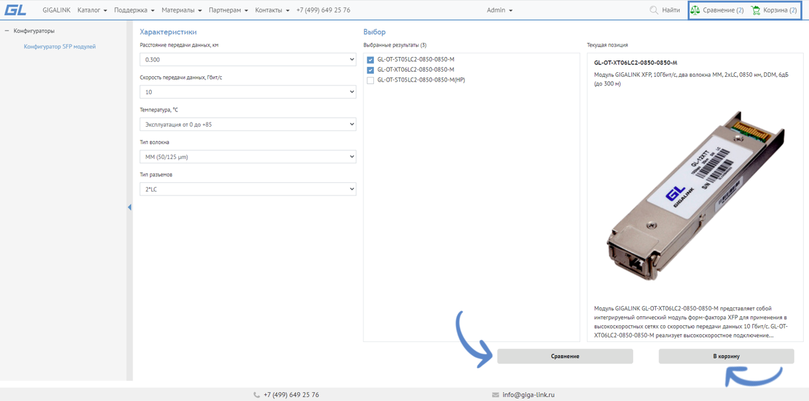This screenshot has width=809, height=401.
Task: Open Конфигуратор SFP модулей link
Action: (60, 46)
